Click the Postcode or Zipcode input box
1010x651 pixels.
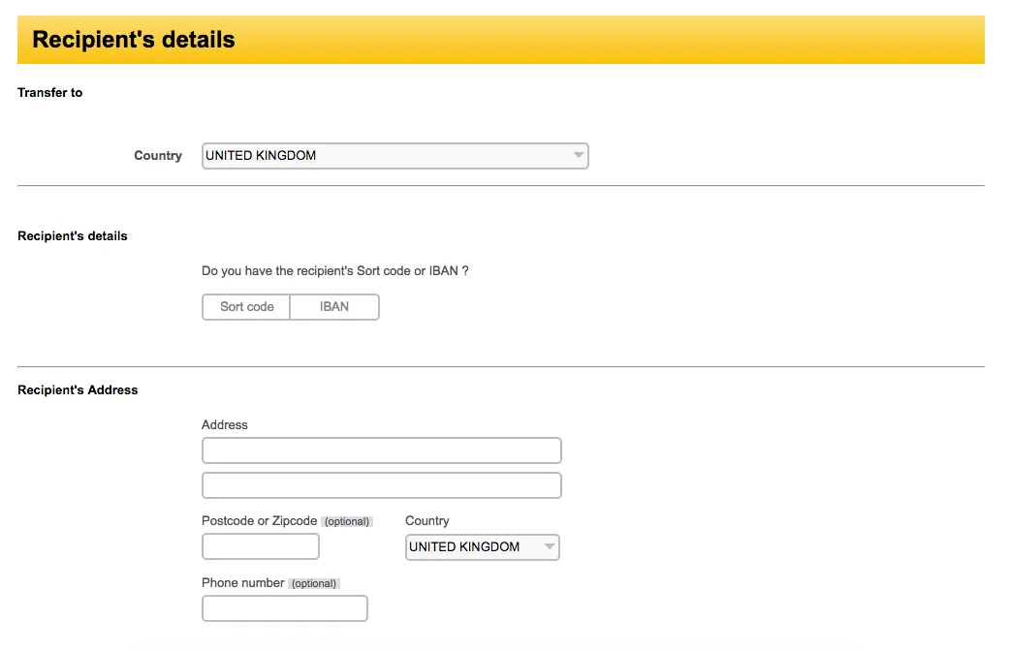coord(260,547)
